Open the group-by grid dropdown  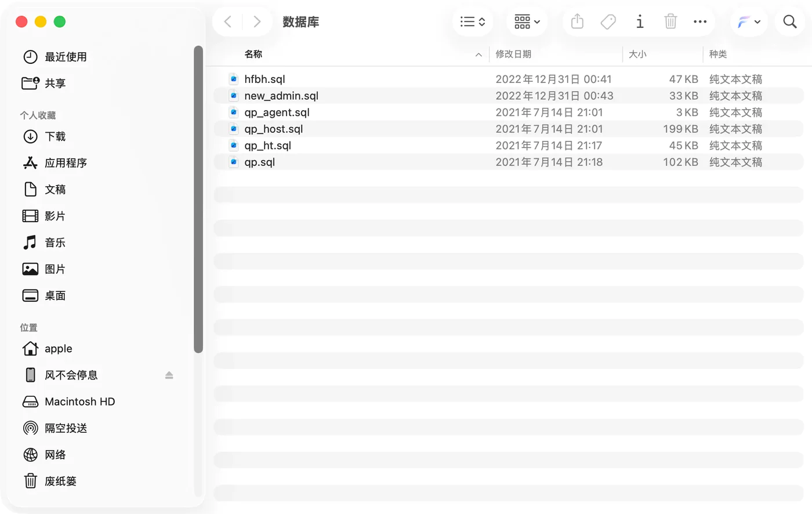pos(527,22)
